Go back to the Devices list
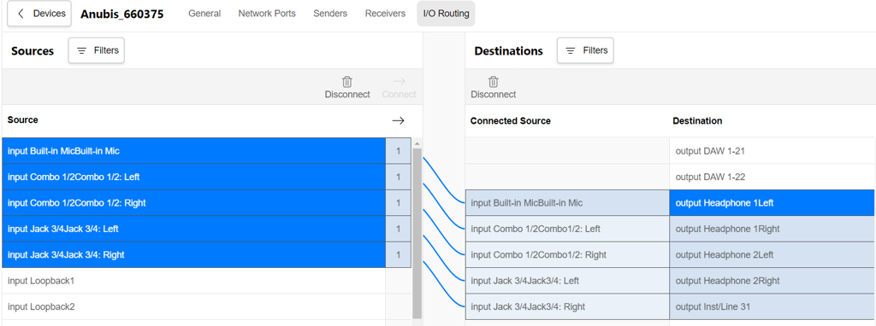This screenshot has height=326, width=876. click(x=39, y=14)
